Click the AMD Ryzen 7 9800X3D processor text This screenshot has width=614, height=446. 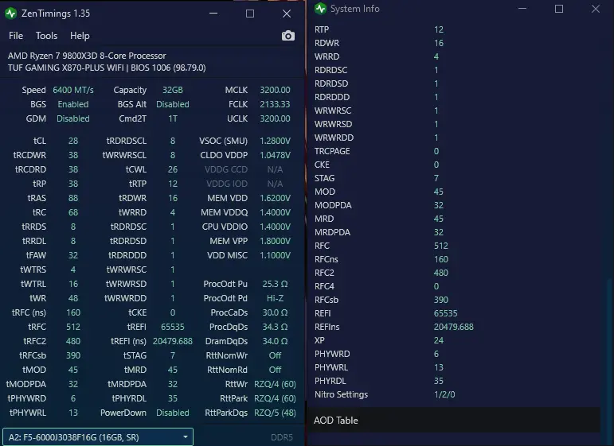click(x=87, y=56)
